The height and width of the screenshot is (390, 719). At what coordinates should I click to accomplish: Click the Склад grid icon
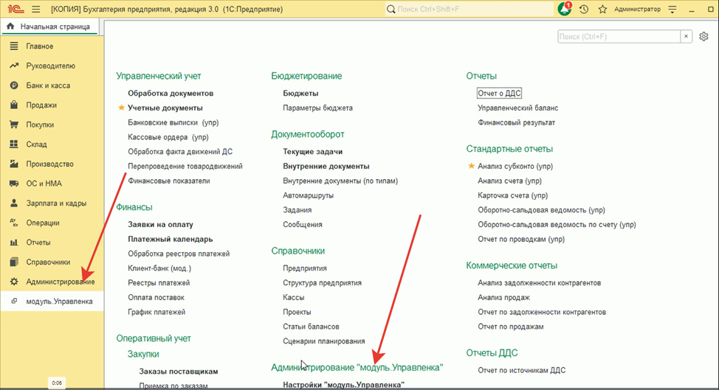pyautogui.click(x=14, y=144)
